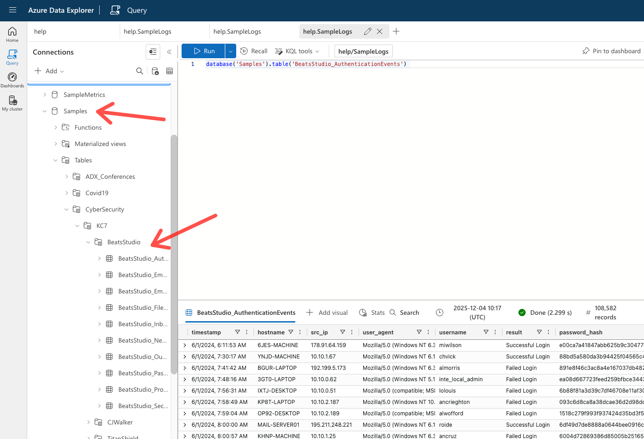644x439 pixels.
Task: Open My cluster in sidebar
Action: tap(12, 103)
